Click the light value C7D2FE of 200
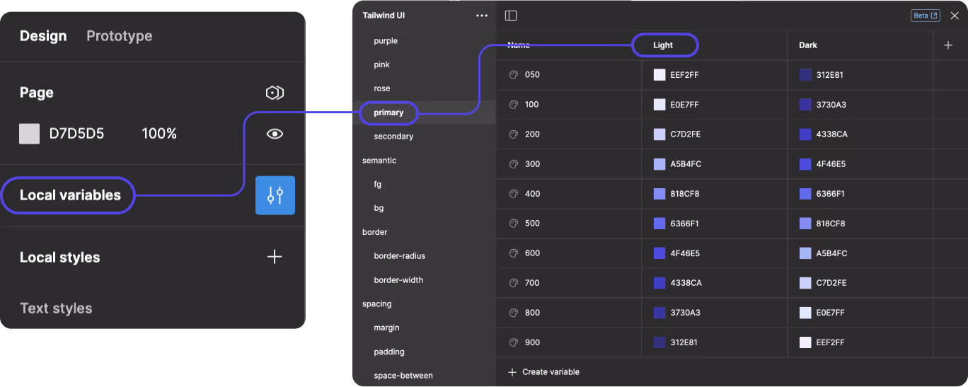 [x=686, y=134]
